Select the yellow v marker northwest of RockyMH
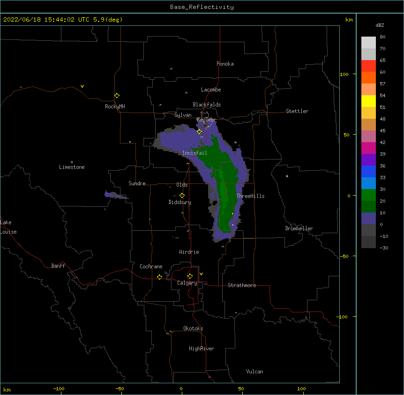The height and width of the screenshot is (395, 404). [x=82, y=86]
